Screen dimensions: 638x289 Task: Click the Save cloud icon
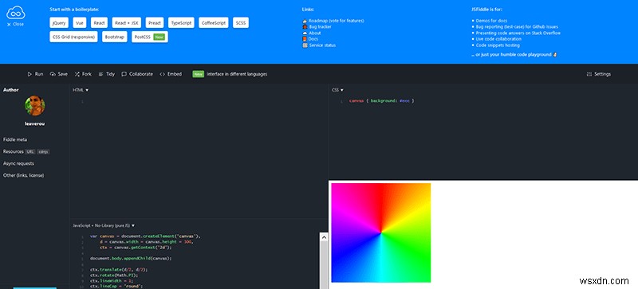pos(53,74)
